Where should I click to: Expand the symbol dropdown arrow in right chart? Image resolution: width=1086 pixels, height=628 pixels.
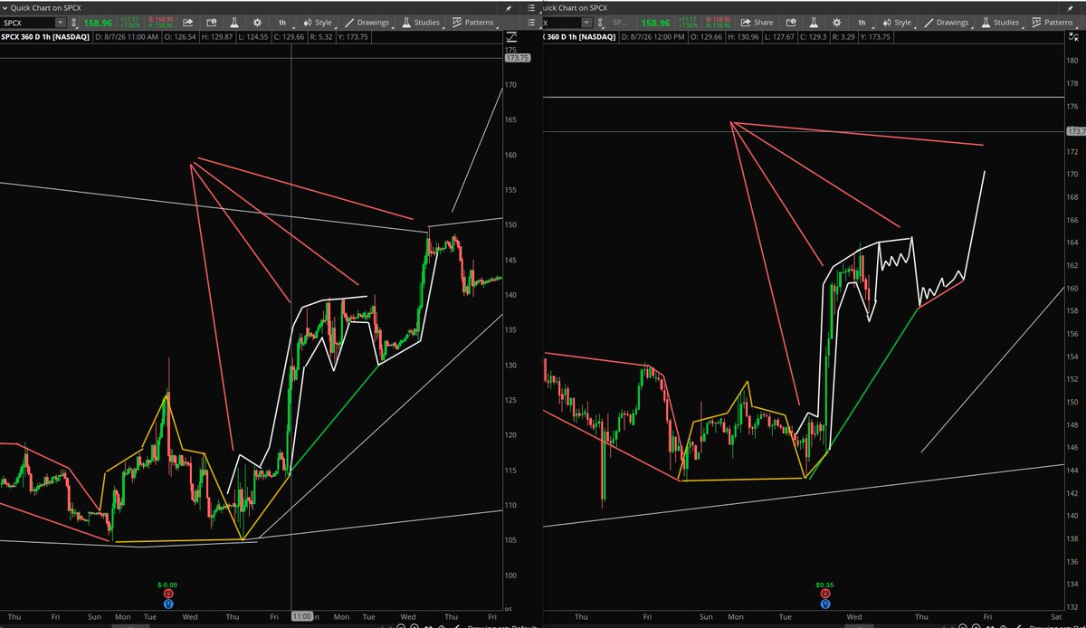click(x=586, y=22)
